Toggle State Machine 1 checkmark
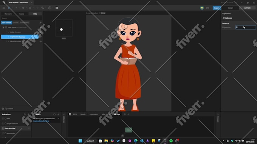The image size is (257, 144). tap(29, 128)
